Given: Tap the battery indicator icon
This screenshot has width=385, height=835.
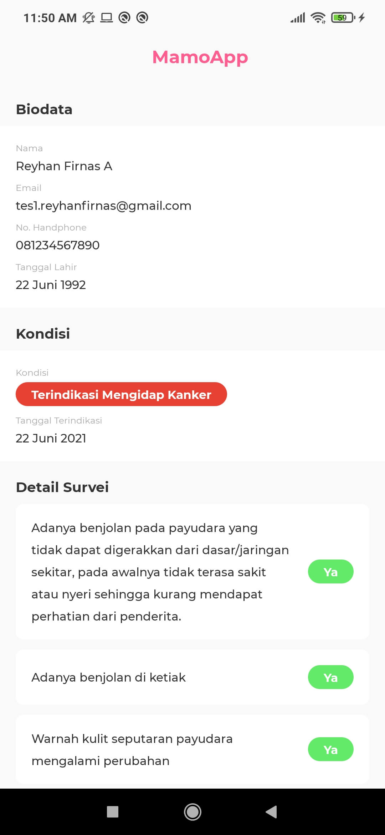Looking at the screenshot, I should [343, 17].
